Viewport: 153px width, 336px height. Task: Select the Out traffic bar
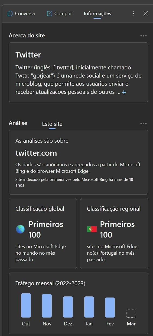click(26, 305)
